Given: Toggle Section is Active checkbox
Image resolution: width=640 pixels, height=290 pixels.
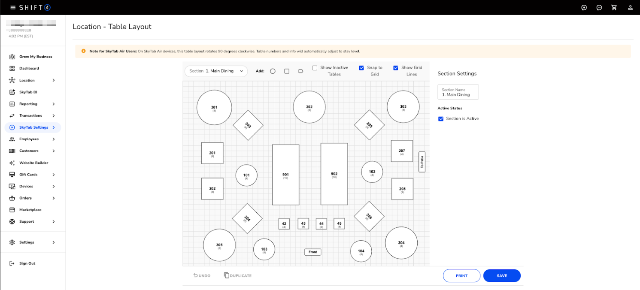Looking at the screenshot, I should pos(441,119).
